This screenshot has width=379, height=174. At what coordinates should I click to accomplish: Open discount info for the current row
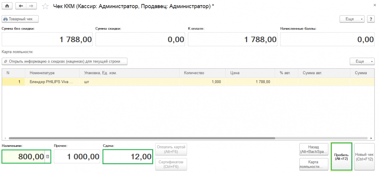(x=65, y=61)
